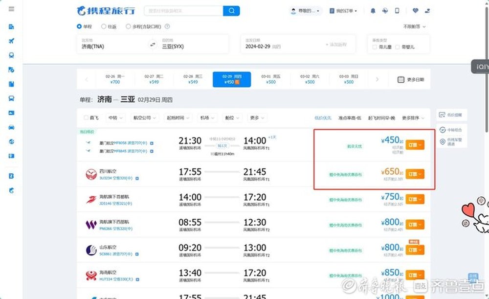Open the hamburger menu in the left sidebar
Image resolution: width=489 pixels, height=299 pixels.
(11, 9)
